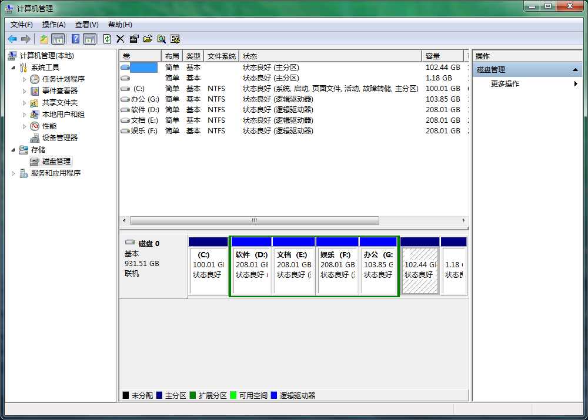This screenshot has width=588, height=420.
Task: Click the last toolbar settings icon
Action: point(175,39)
